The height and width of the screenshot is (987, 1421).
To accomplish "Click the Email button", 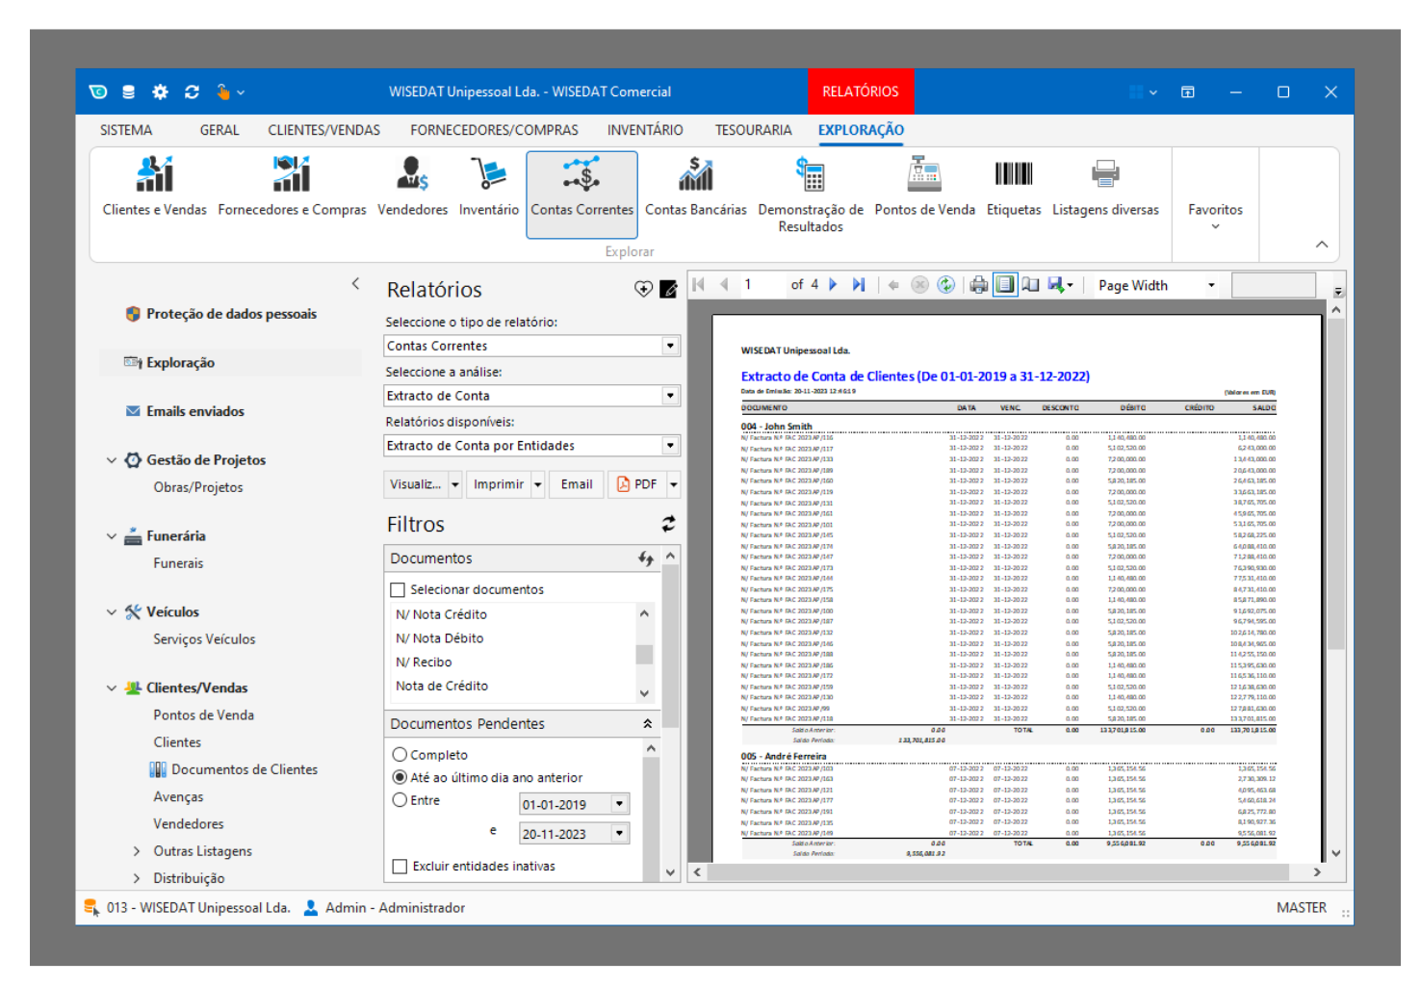I will coord(577,484).
